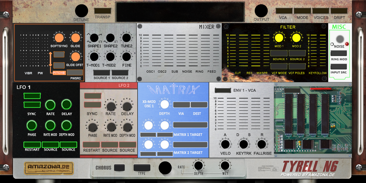Open the Matrix Dest selector
The height and width of the screenshot is (183, 366).
[199, 105]
